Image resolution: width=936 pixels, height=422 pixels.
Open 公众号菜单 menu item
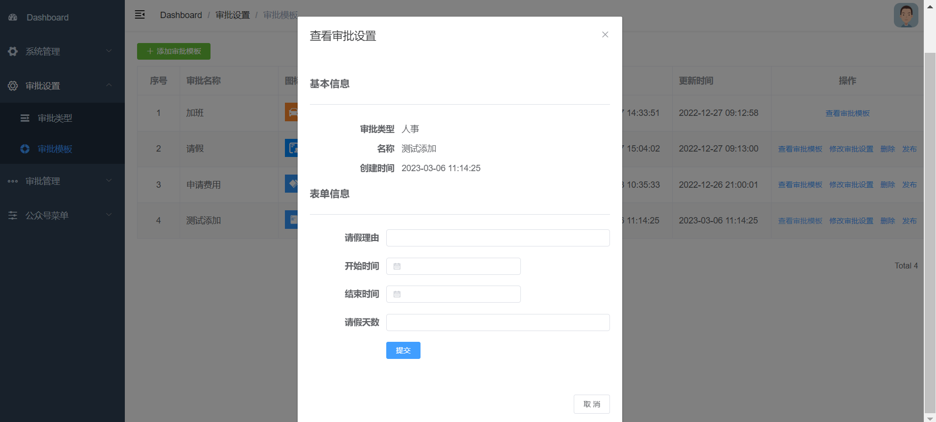pos(62,215)
